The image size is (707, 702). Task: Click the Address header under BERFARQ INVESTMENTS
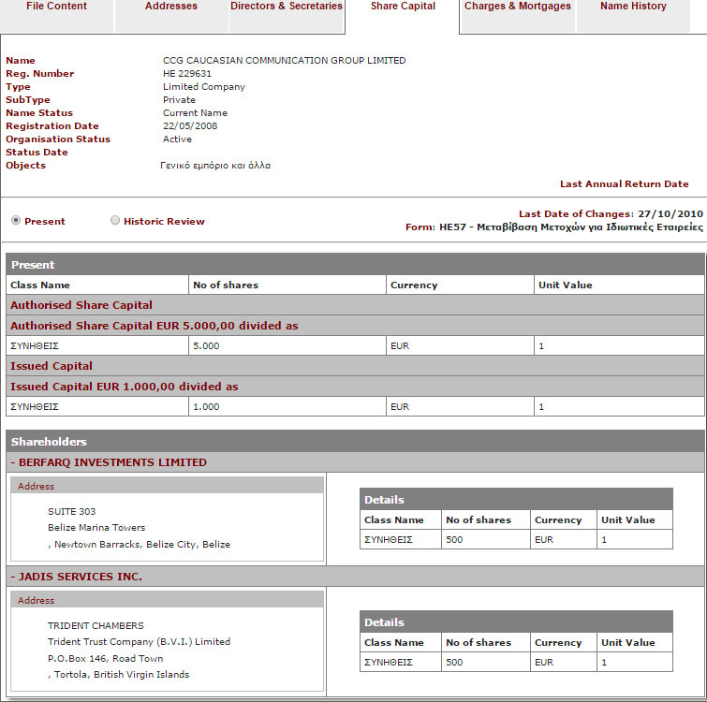click(167, 486)
